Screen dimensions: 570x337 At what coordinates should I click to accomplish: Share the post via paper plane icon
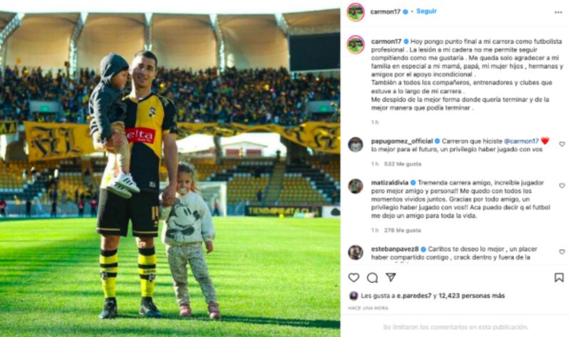tap(390, 277)
